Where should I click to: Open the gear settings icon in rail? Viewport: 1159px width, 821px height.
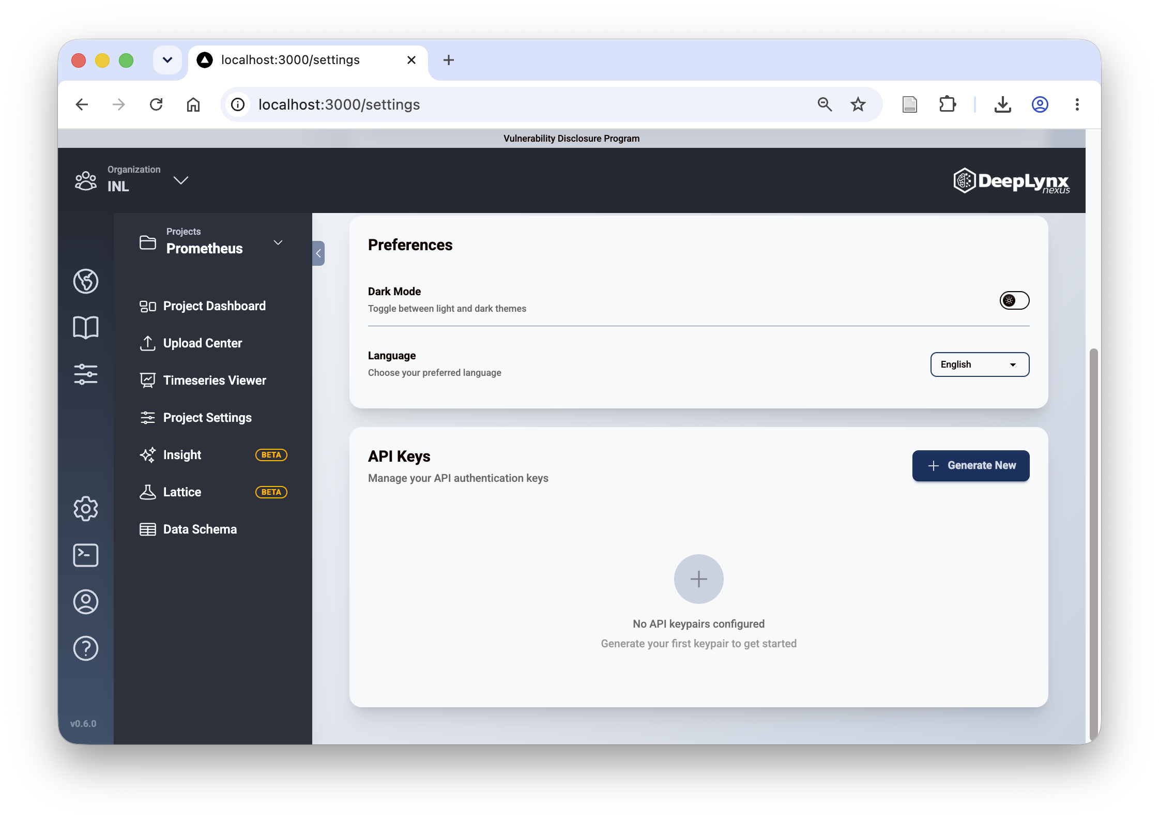86,509
